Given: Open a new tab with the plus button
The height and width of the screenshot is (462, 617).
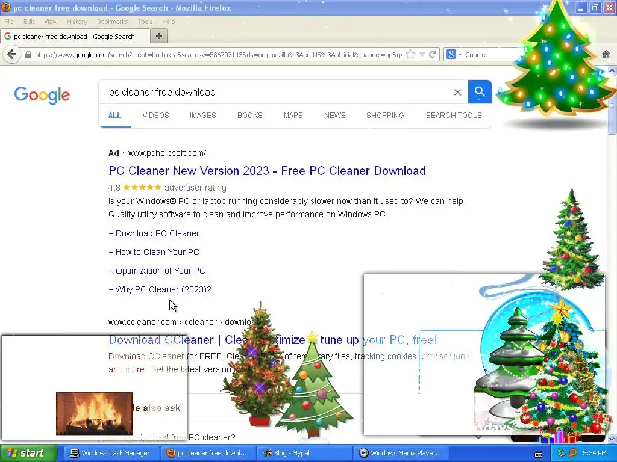Looking at the screenshot, I should 159,36.
